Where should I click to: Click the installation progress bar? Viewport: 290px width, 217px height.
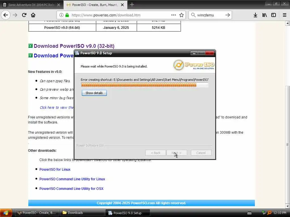click(x=145, y=85)
